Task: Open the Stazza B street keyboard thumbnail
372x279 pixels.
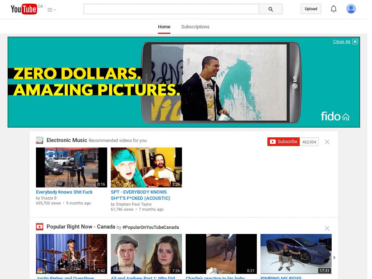Action: point(72,167)
